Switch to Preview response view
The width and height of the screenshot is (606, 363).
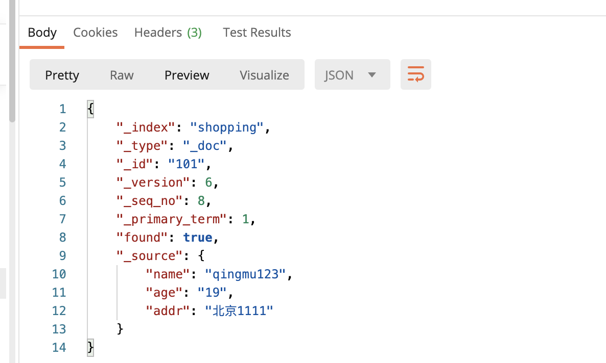187,75
